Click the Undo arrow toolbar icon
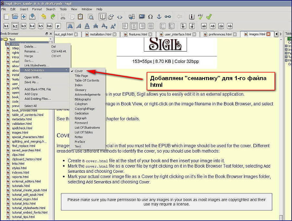Screen dimensions: 292x221 click(x=43, y=17)
